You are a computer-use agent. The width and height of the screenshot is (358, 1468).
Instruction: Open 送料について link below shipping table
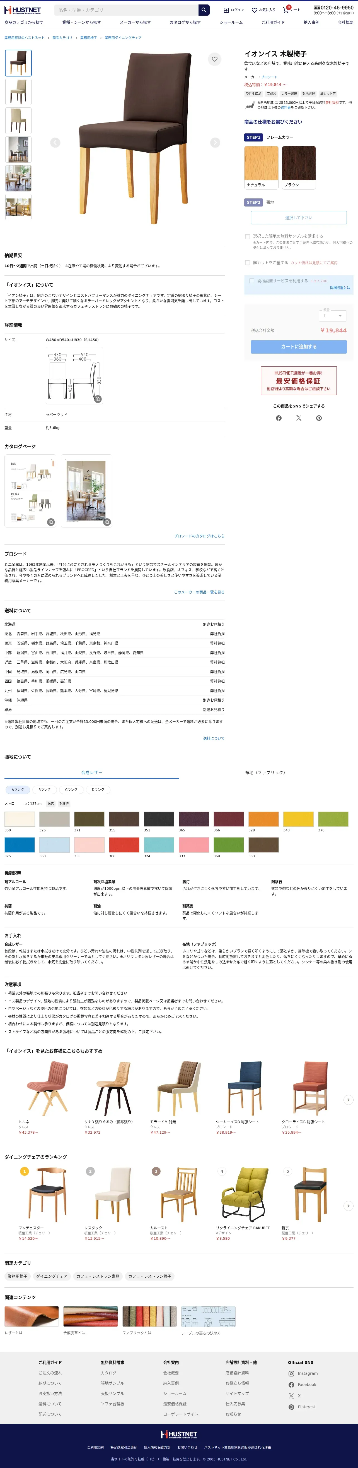214,738
